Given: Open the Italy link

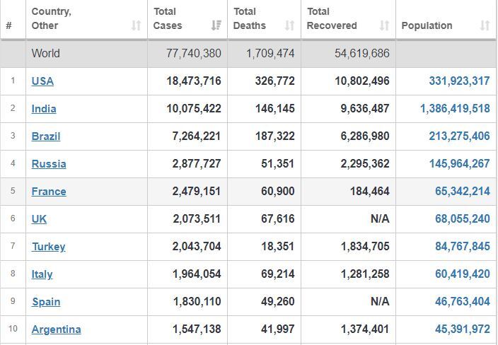Looking at the screenshot, I should pyautogui.click(x=42, y=274).
